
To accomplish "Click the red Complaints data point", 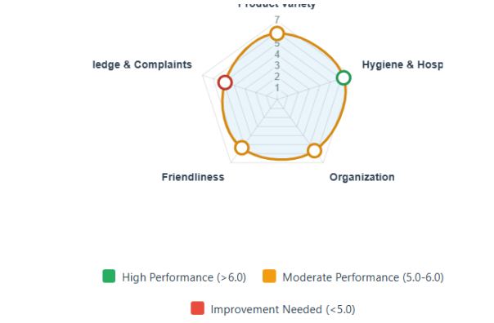I will (225, 82).
